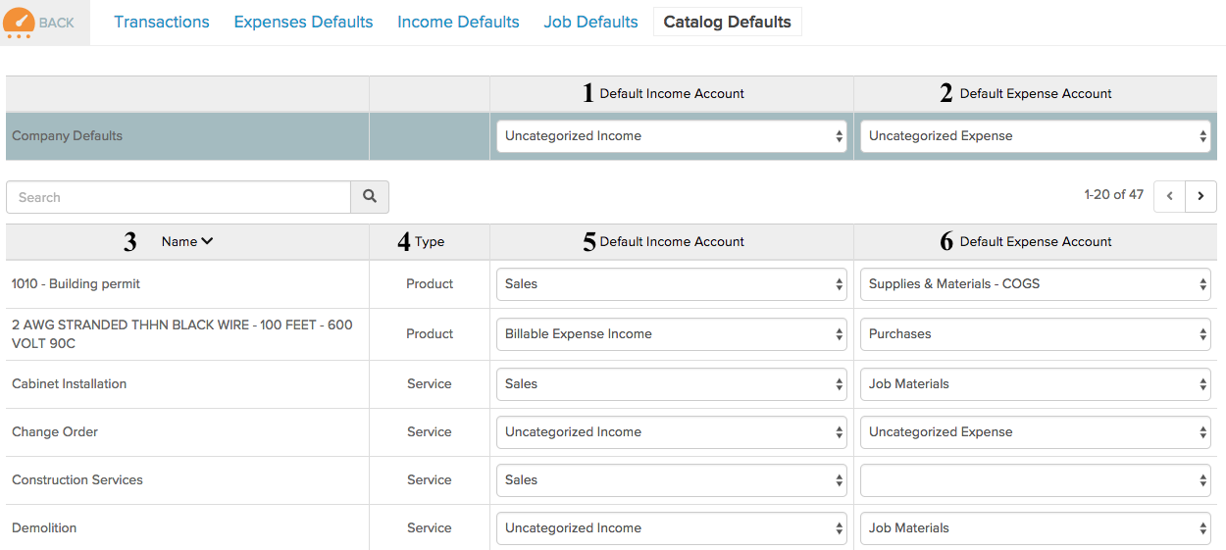1226x550 pixels.
Task: Open empty Construction Services expense dropdown
Action: tap(1036, 480)
